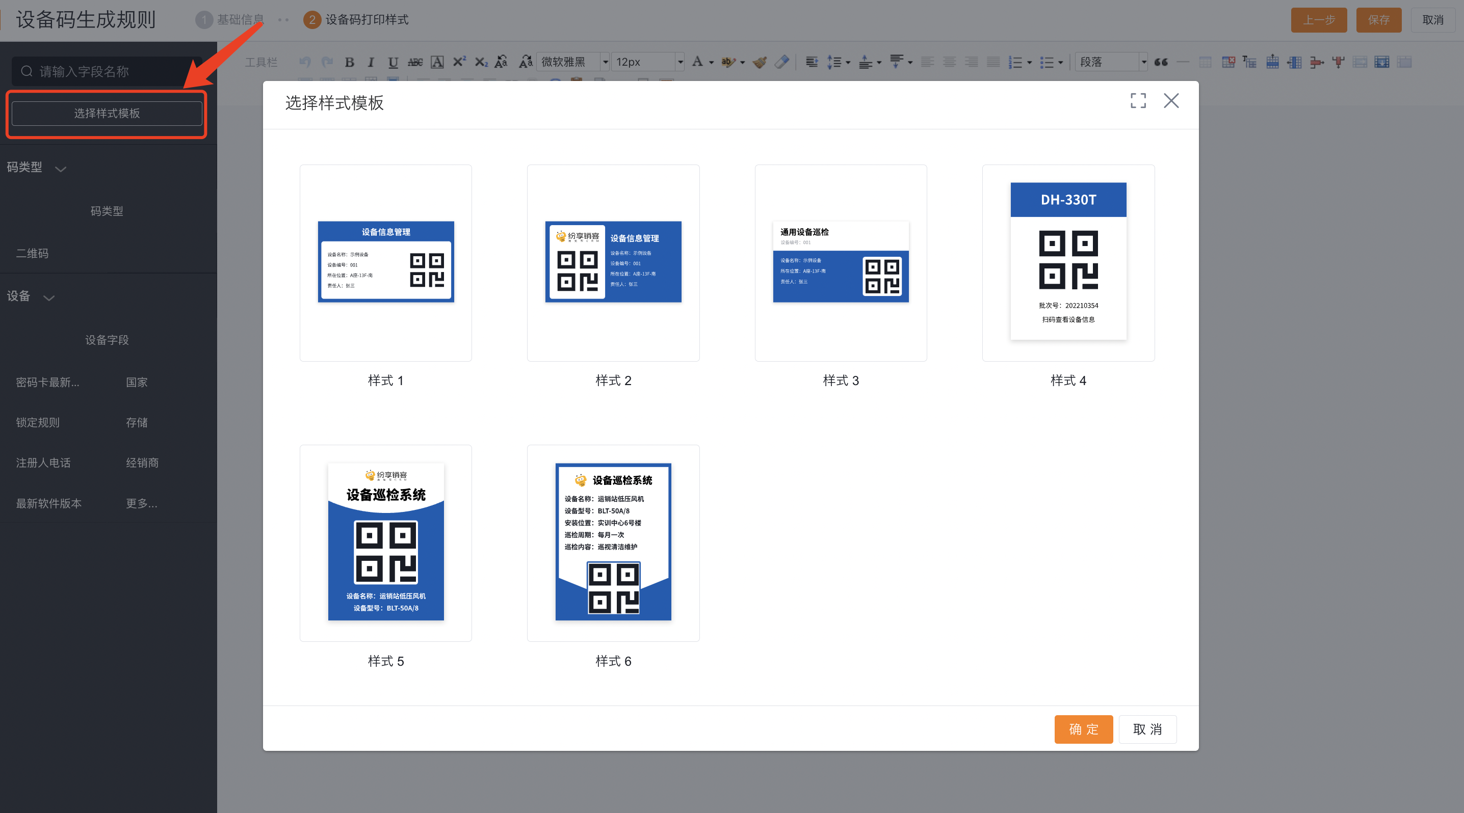
Task: Go to step 1 基础信息
Action: pyautogui.click(x=229, y=20)
